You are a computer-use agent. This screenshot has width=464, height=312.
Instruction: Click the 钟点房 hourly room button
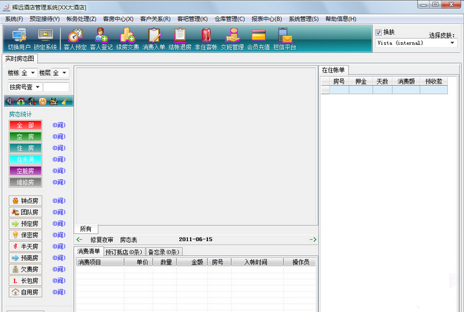point(25,201)
